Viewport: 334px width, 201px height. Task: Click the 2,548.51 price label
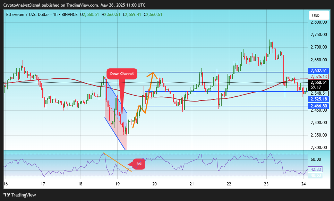tap(318, 93)
